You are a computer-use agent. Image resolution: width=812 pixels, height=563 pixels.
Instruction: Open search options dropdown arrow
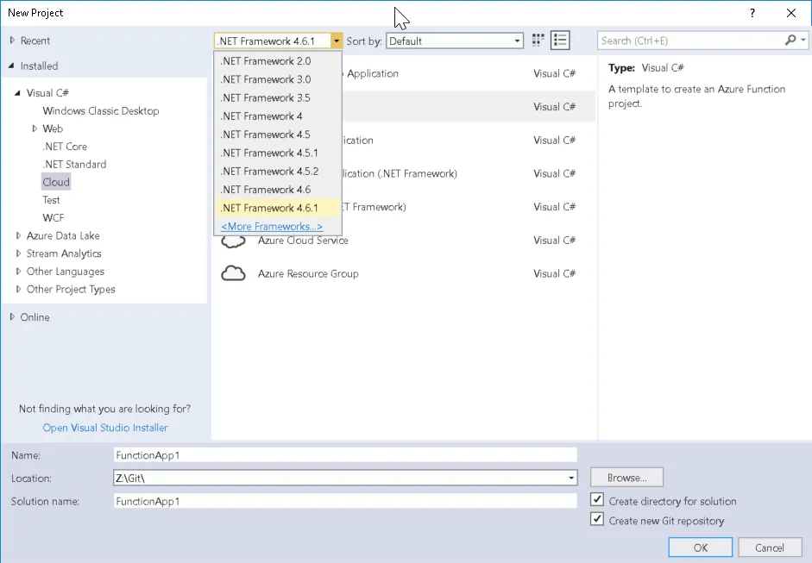click(x=803, y=40)
